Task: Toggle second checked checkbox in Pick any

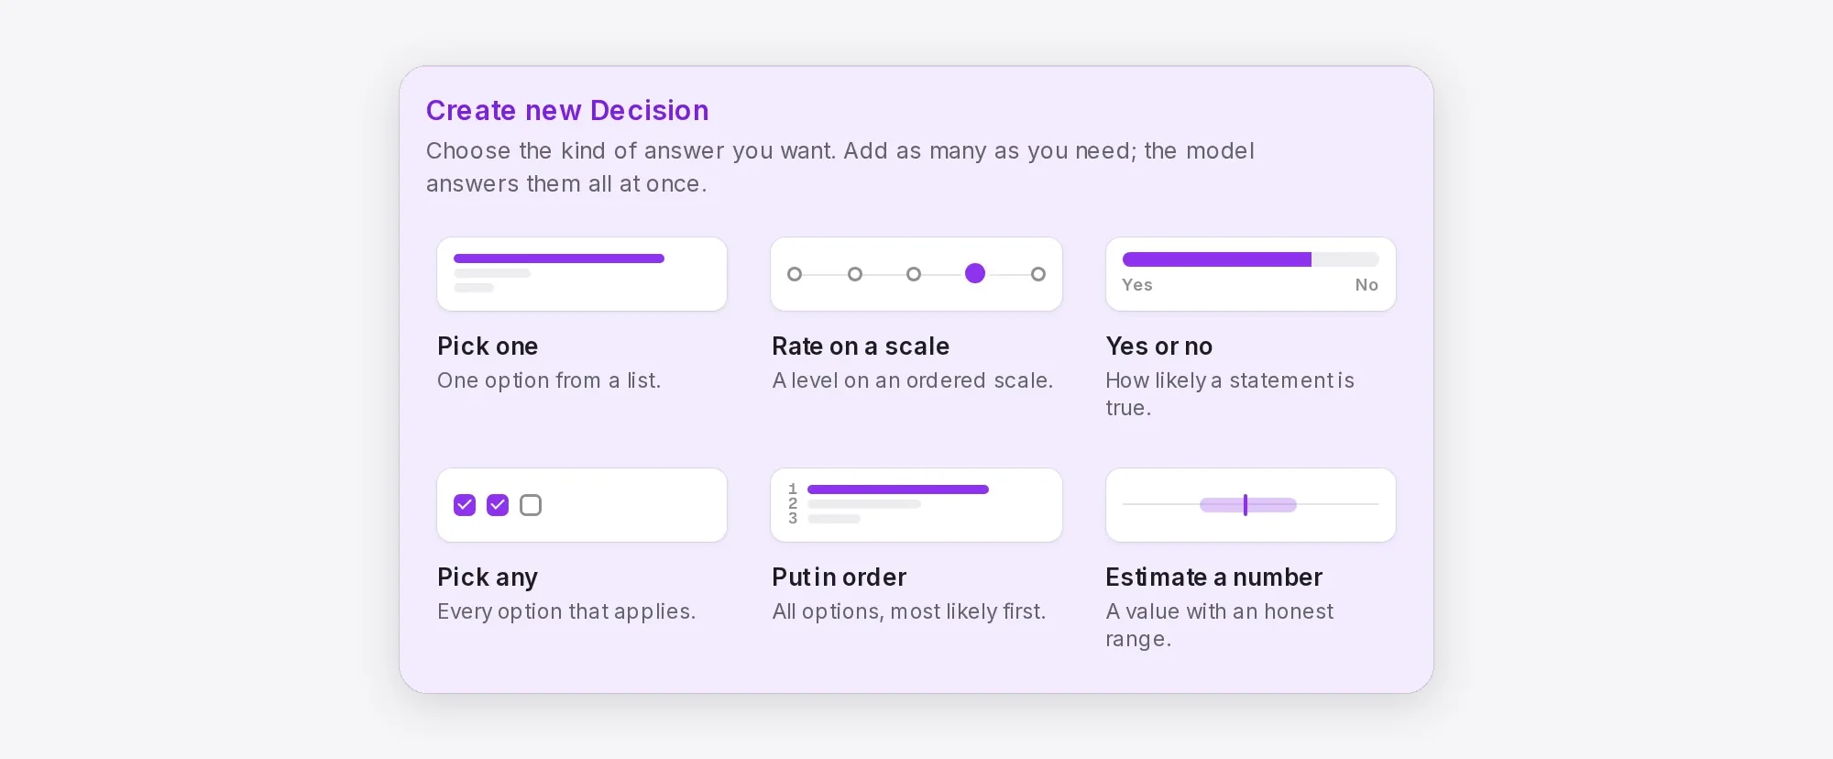Action: [498, 505]
